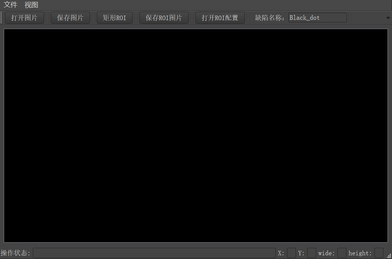Image resolution: width=392 pixels, height=259 pixels.
Task: Focus the 操作状态 status text field
Action: [x=154, y=253]
